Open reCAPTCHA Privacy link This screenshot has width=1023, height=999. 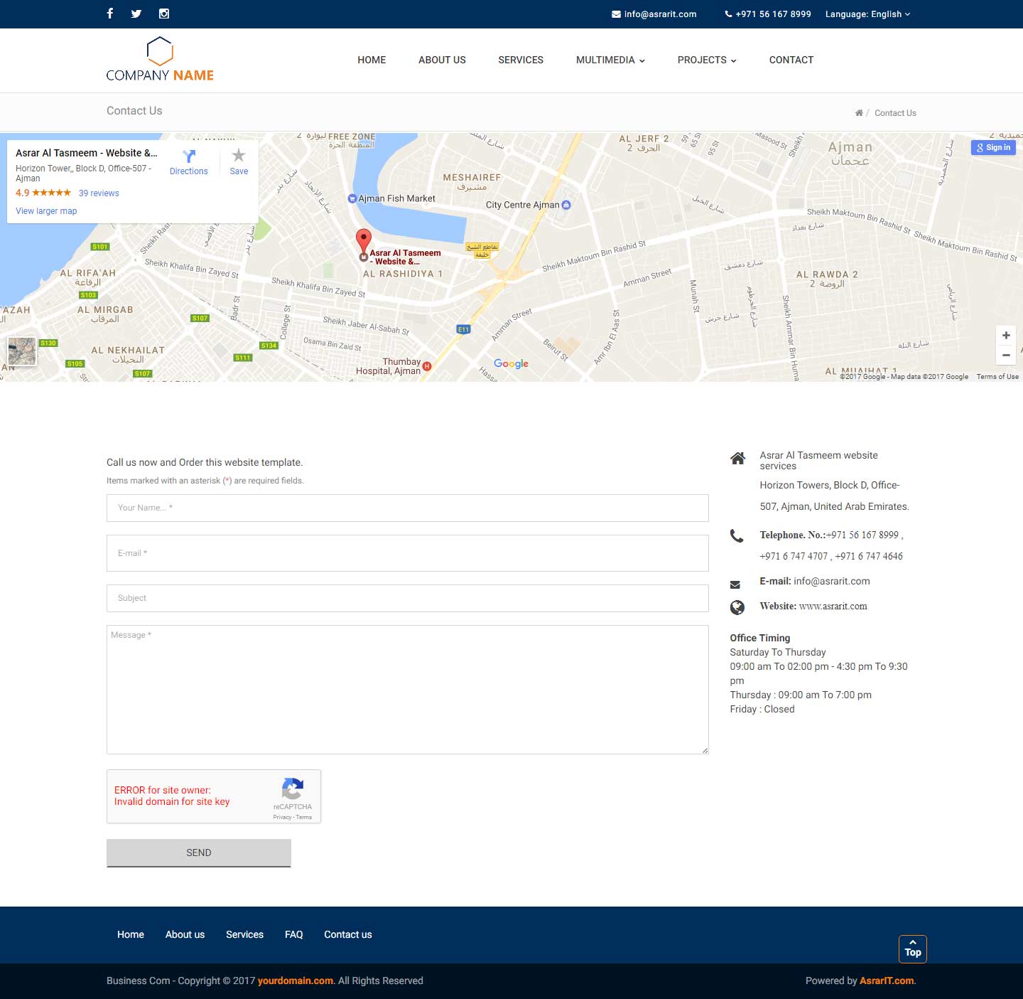coord(282,817)
